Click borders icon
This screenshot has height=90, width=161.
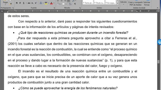63,4
